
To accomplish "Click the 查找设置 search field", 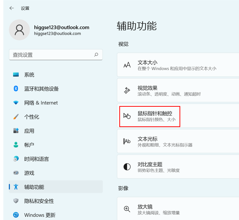I will [x=51, y=55].
